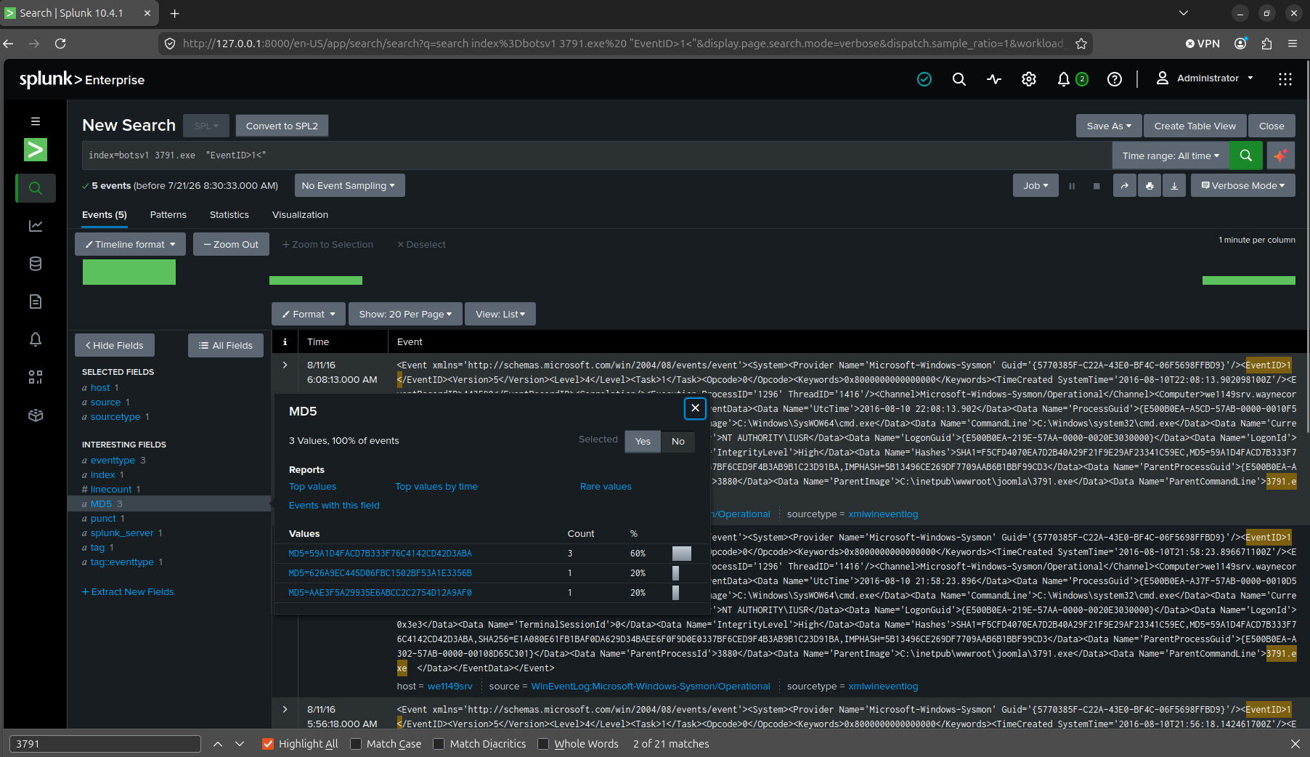Expand the 5:56:18.000 AM event row

(x=285, y=710)
